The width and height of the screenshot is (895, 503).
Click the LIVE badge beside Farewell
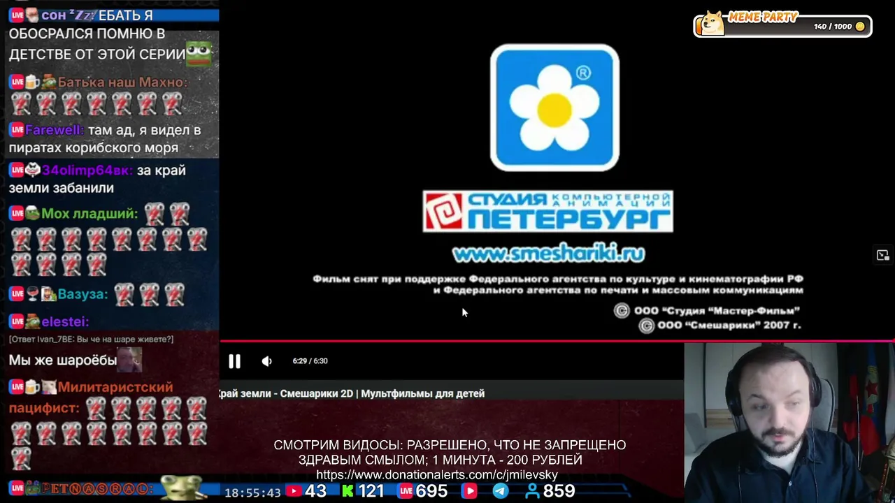(x=17, y=130)
